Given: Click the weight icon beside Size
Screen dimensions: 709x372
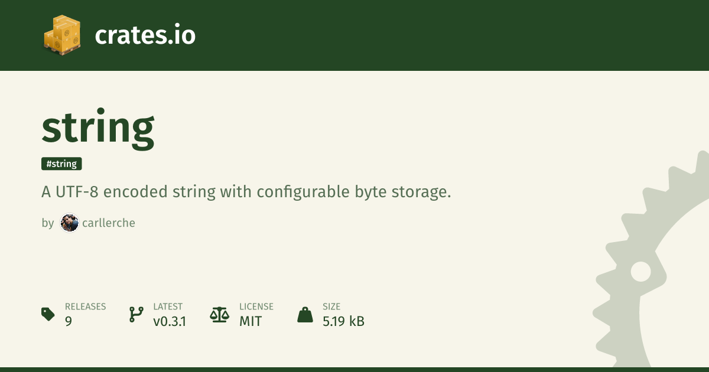Looking at the screenshot, I should (305, 314).
